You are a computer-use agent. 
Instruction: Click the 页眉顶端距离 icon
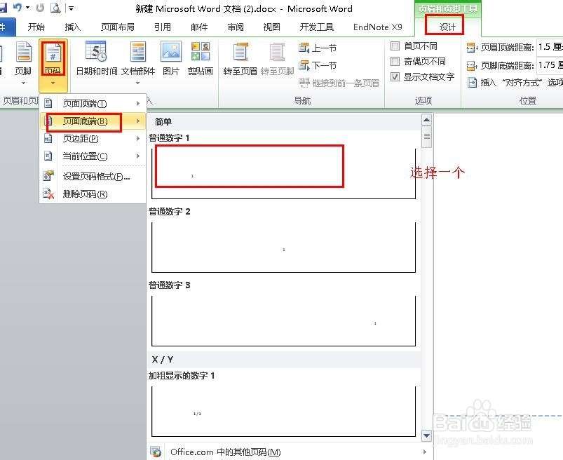click(x=472, y=47)
